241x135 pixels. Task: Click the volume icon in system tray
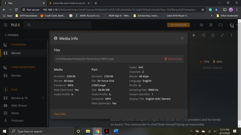pos(215,131)
